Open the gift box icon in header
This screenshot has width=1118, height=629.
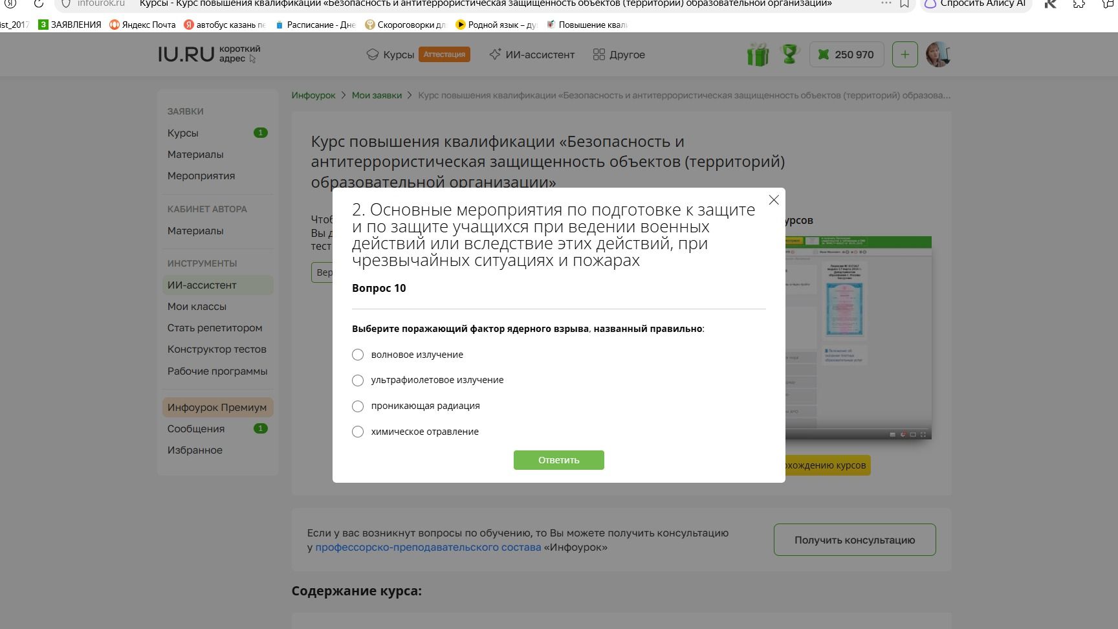coord(758,54)
